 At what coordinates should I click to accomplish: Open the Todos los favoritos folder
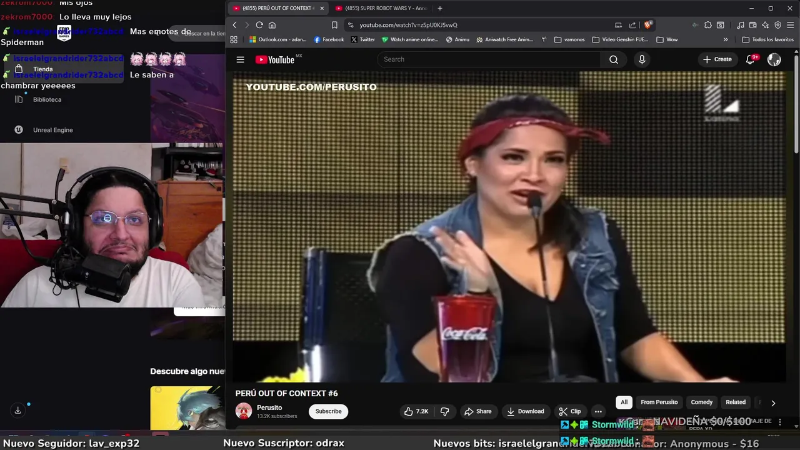coord(767,39)
